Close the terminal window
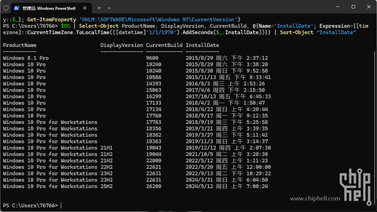Viewport: 377px width, 212px height. click(369, 7)
